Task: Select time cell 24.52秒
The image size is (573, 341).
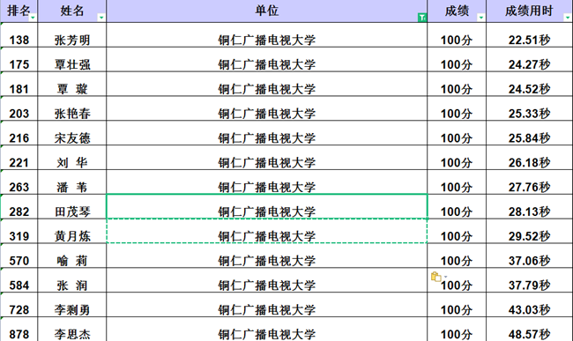Action: coord(529,84)
